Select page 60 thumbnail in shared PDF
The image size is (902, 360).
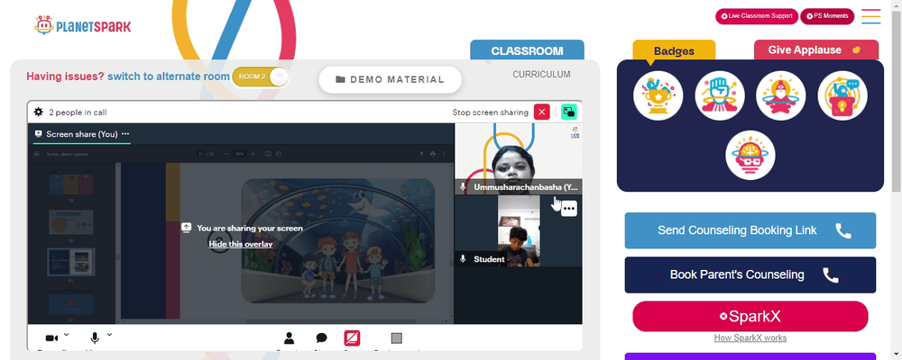(71, 222)
